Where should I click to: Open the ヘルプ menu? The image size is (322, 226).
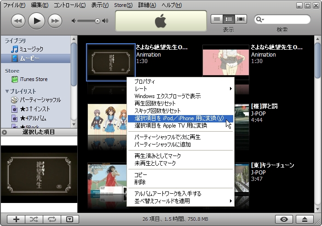(172, 5)
